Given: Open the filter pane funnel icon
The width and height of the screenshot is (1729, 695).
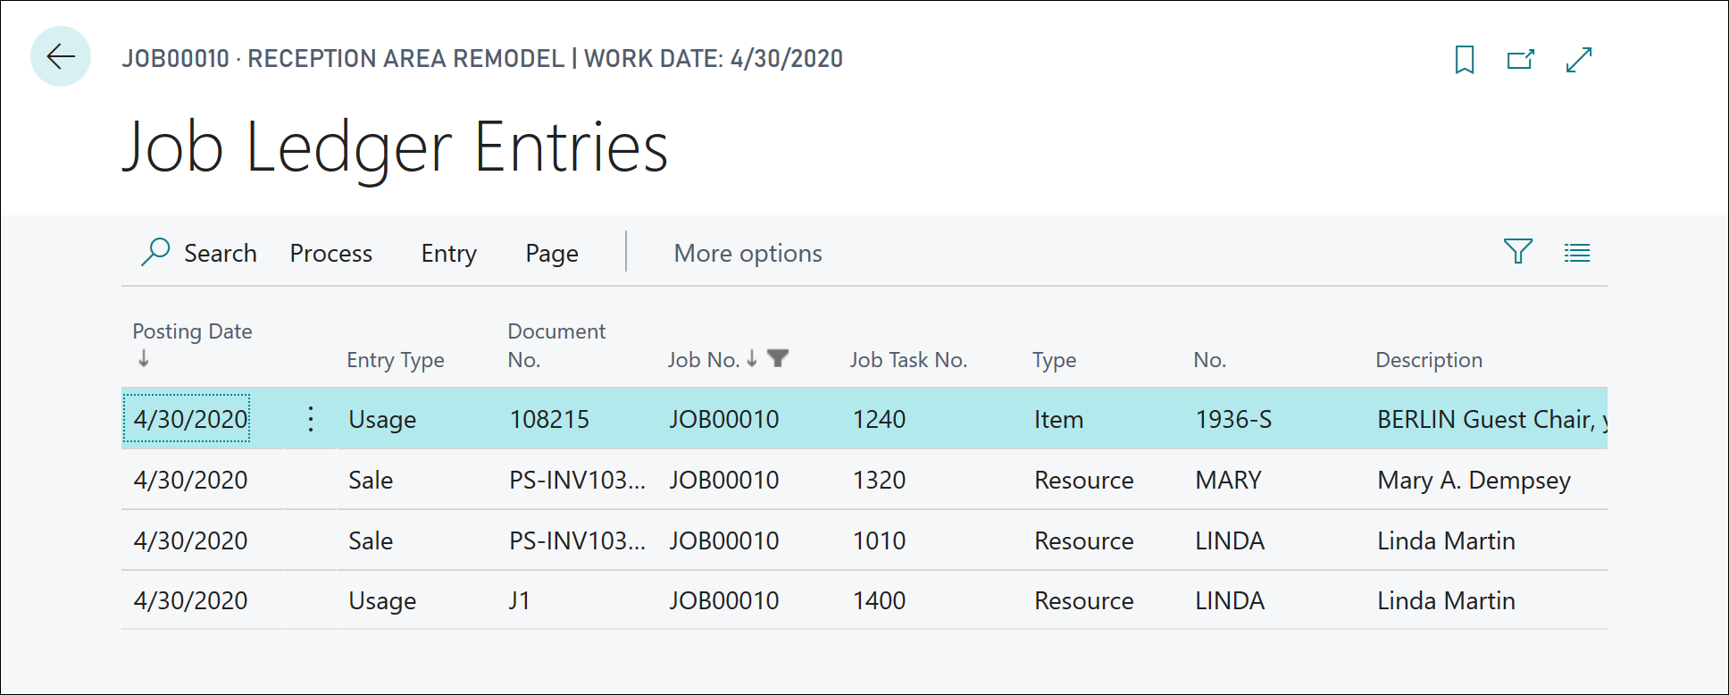Looking at the screenshot, I should [1518, 252].
